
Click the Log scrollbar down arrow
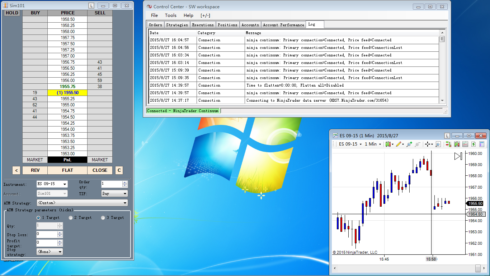click(x=442, y=101)
